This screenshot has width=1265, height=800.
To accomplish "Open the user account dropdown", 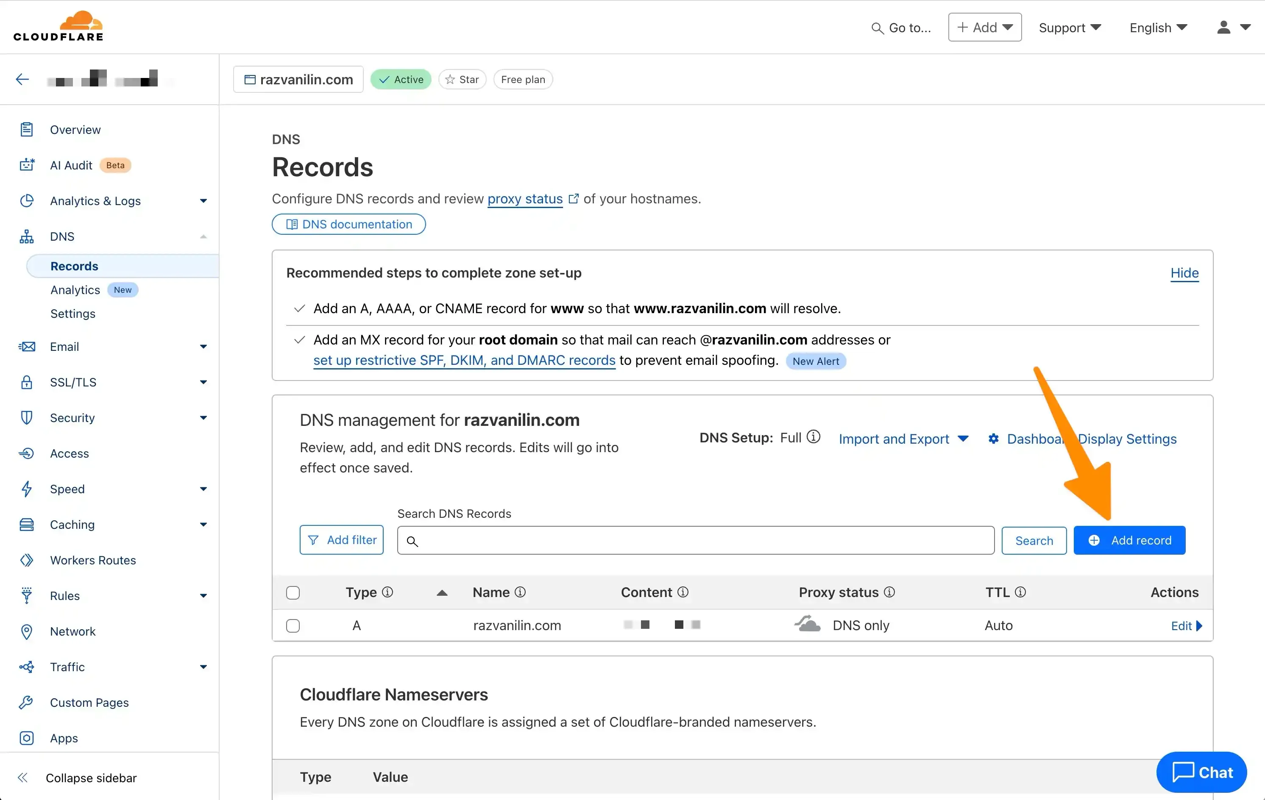I will (x=1234, y=27).
